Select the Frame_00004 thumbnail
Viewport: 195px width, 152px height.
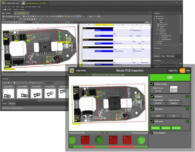click(x=22, y=92)
